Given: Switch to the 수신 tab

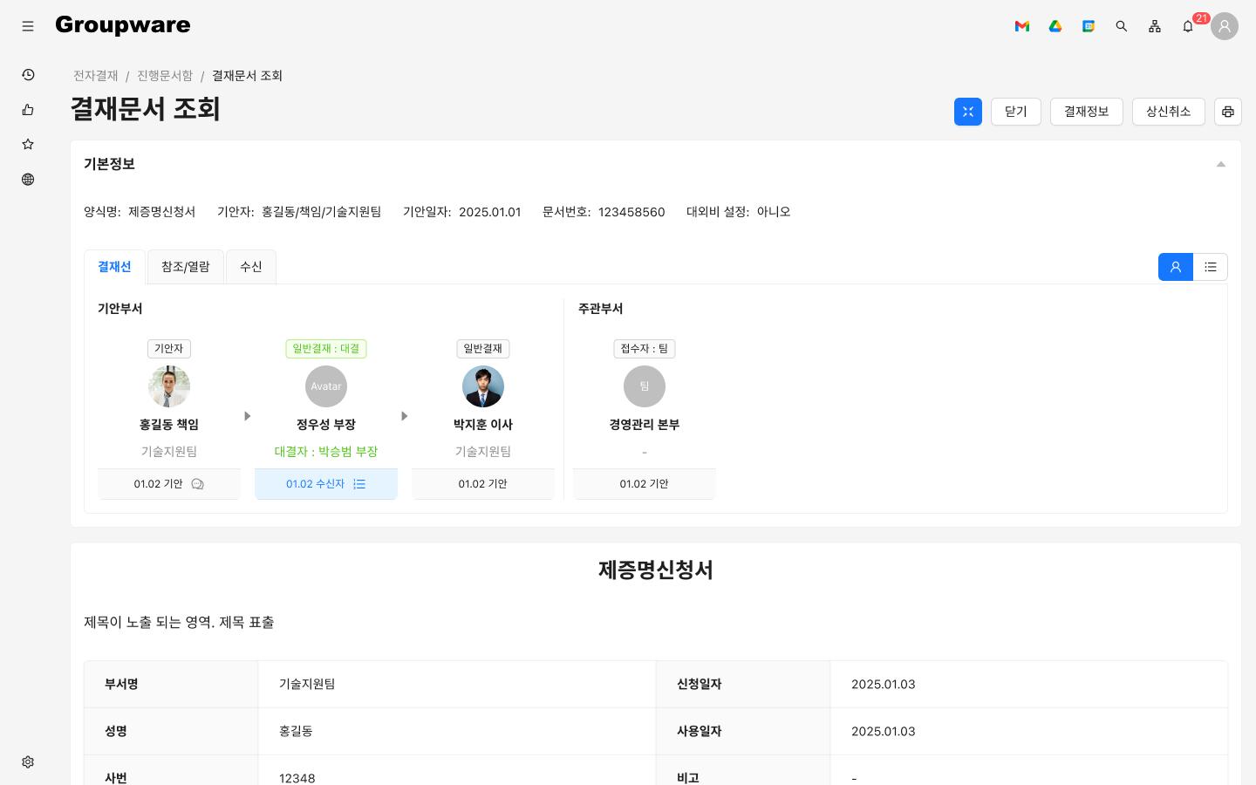Looking at the screenshot, I should pos(251,267).
